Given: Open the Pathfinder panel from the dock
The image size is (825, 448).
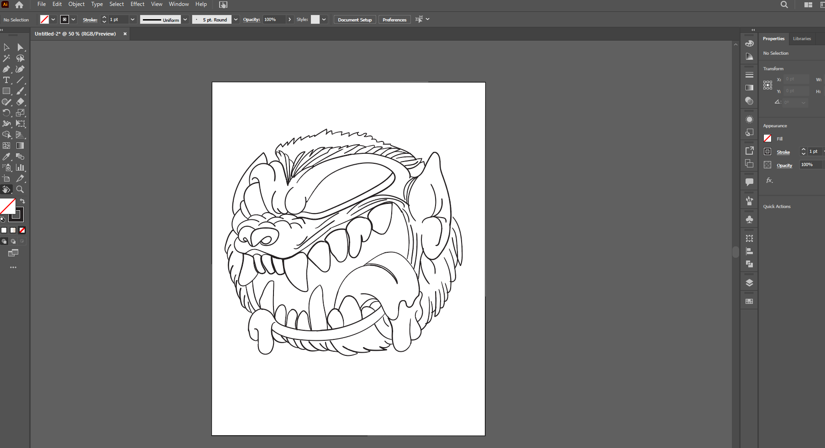Looking at the screenshot, I should (749, 264).
